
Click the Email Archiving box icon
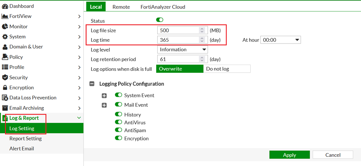tap(5, 108)
